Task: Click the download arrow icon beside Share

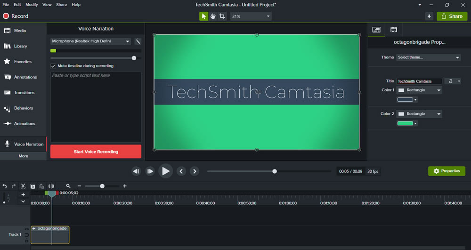Action: pos(429,16)
